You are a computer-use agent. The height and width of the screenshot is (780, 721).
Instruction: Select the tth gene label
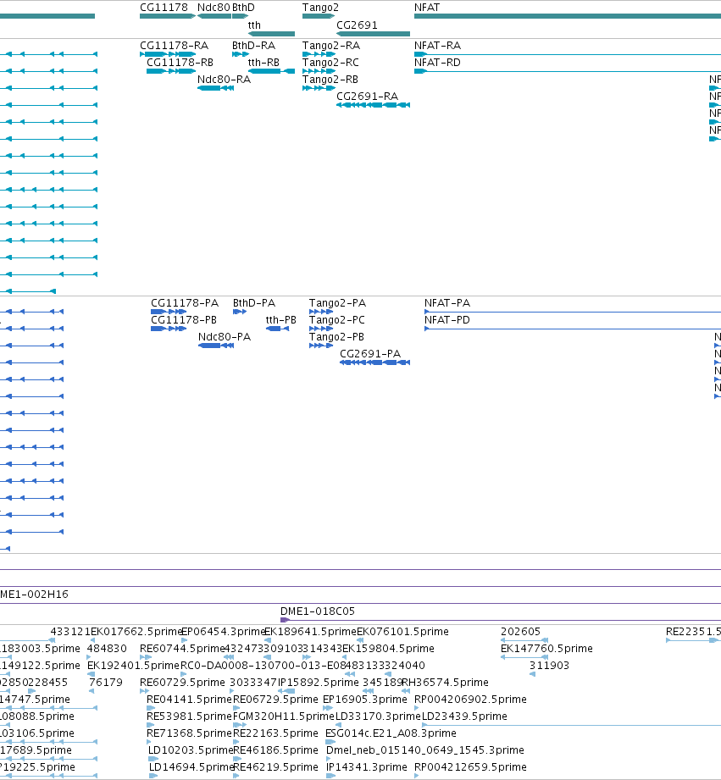[254, 25]
